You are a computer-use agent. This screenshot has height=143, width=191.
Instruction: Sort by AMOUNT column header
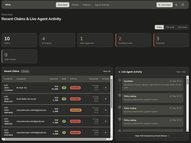pos(54,79)
